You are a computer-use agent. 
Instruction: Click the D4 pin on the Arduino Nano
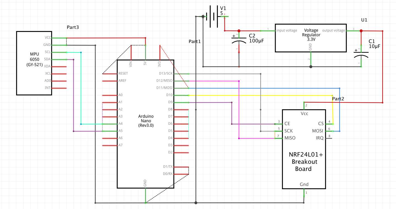click(181, 138)
